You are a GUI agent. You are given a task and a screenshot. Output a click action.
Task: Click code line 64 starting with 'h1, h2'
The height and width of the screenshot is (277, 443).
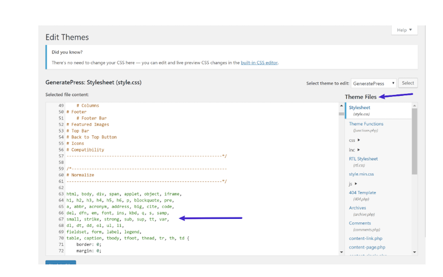tap(120, 200)
